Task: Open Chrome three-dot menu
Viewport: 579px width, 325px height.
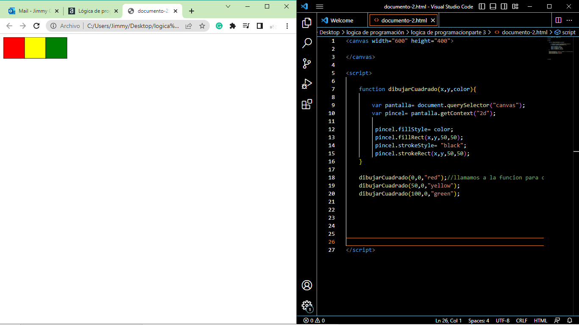Action: coord(287,26)
